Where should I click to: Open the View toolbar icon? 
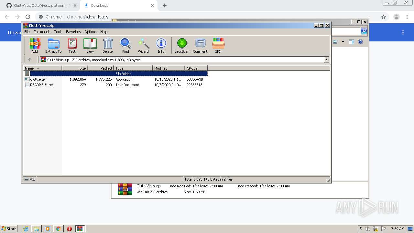[x=90, y=45]
